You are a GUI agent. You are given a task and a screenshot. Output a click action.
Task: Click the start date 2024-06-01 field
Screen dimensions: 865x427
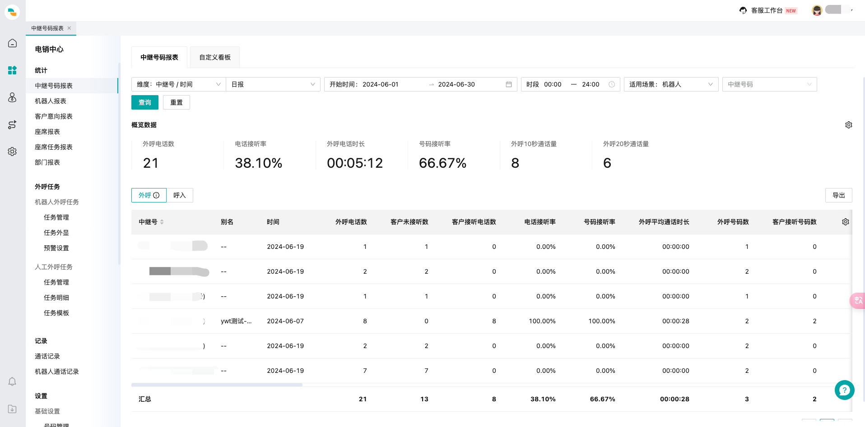(380, 84)
